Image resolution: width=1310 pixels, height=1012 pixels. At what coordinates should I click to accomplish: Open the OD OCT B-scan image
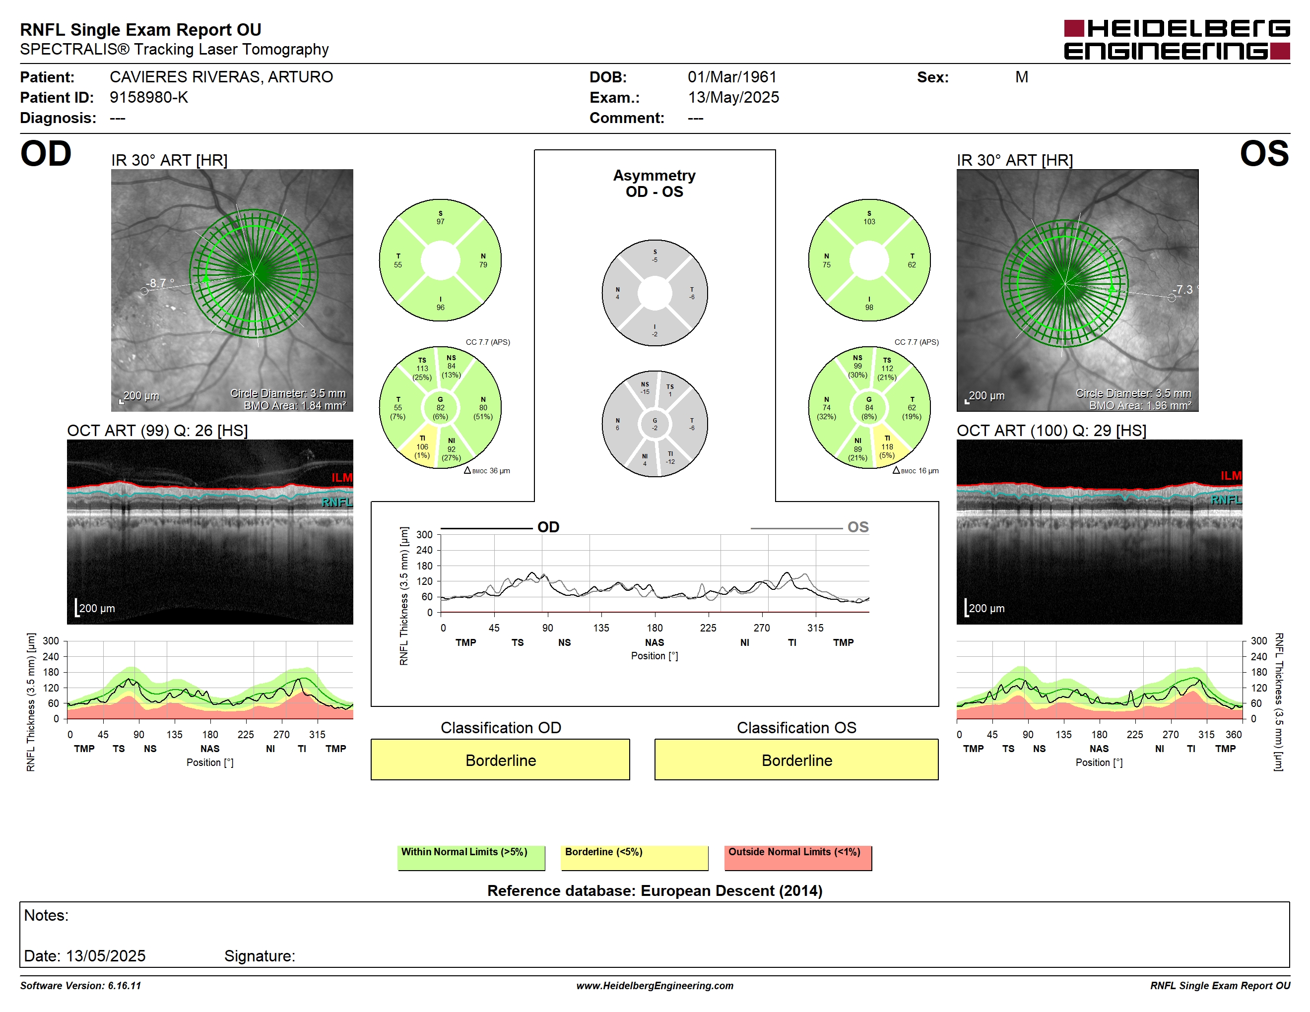[210, 532]
